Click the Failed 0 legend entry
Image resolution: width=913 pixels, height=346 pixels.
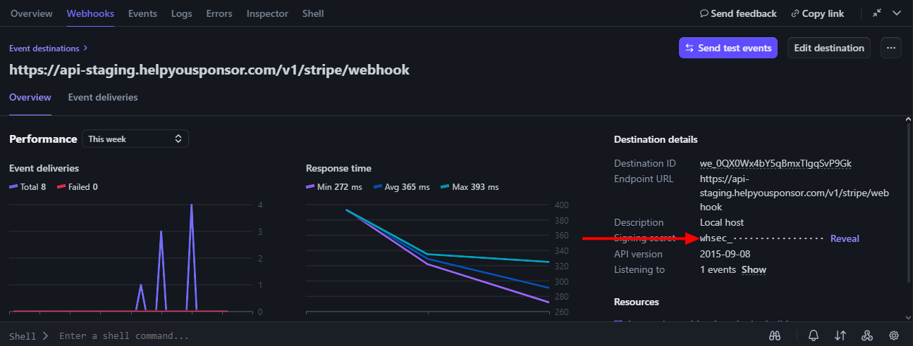(x=77, y=186)
